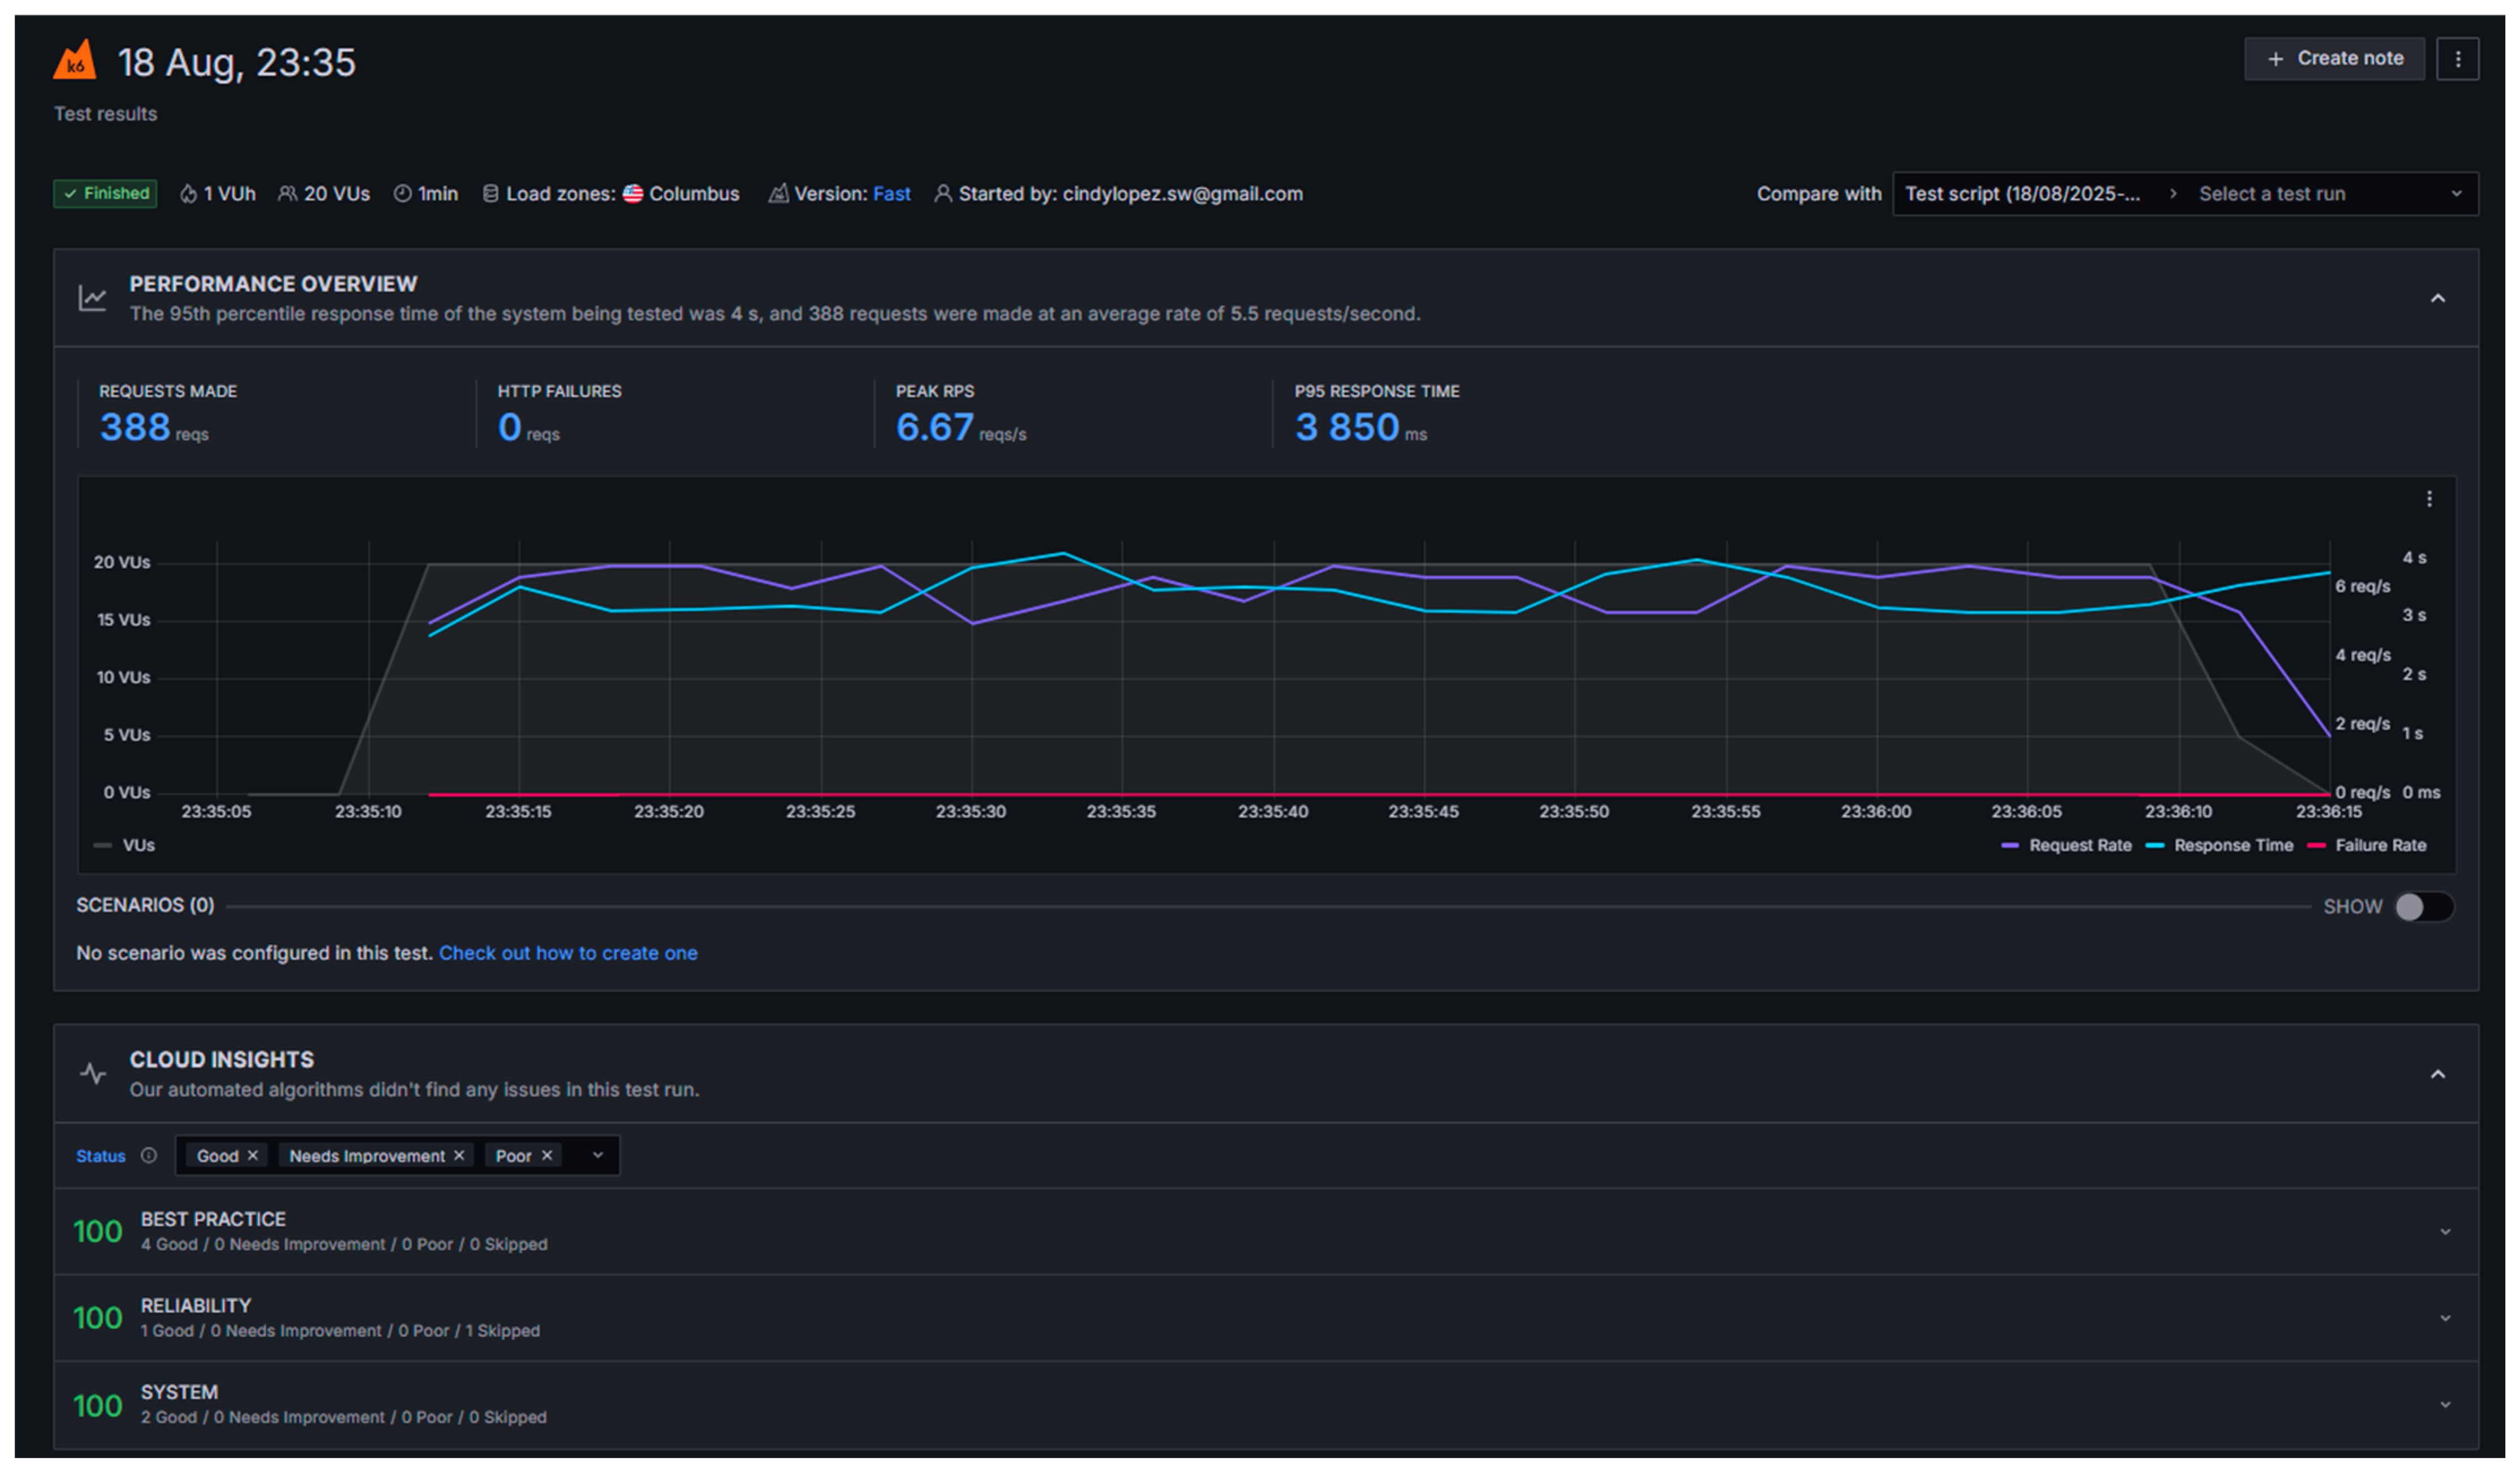2520x1476 pixels.
Task: Click the Cloud Insights pulse icon
Action: (x=93, y=1073)
